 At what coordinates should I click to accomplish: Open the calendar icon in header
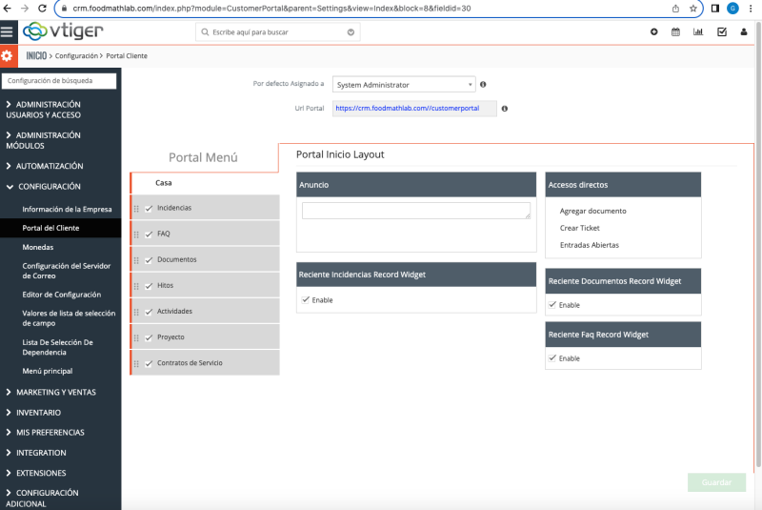[676, 31]
